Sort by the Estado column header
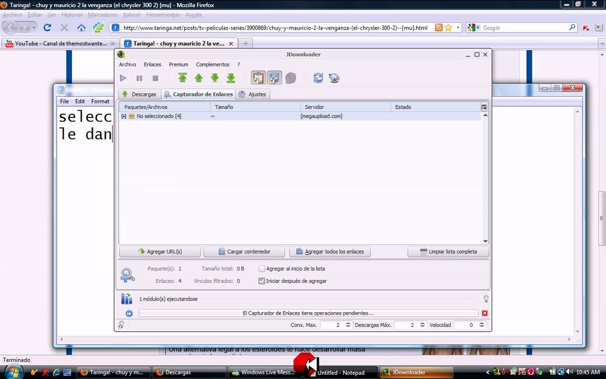 [x=435, y=107]
